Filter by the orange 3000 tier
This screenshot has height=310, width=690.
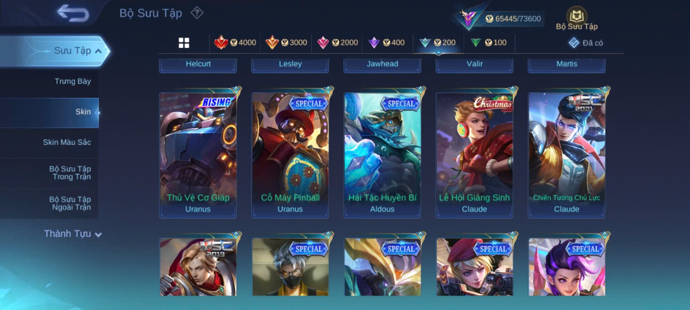[286, 43]
